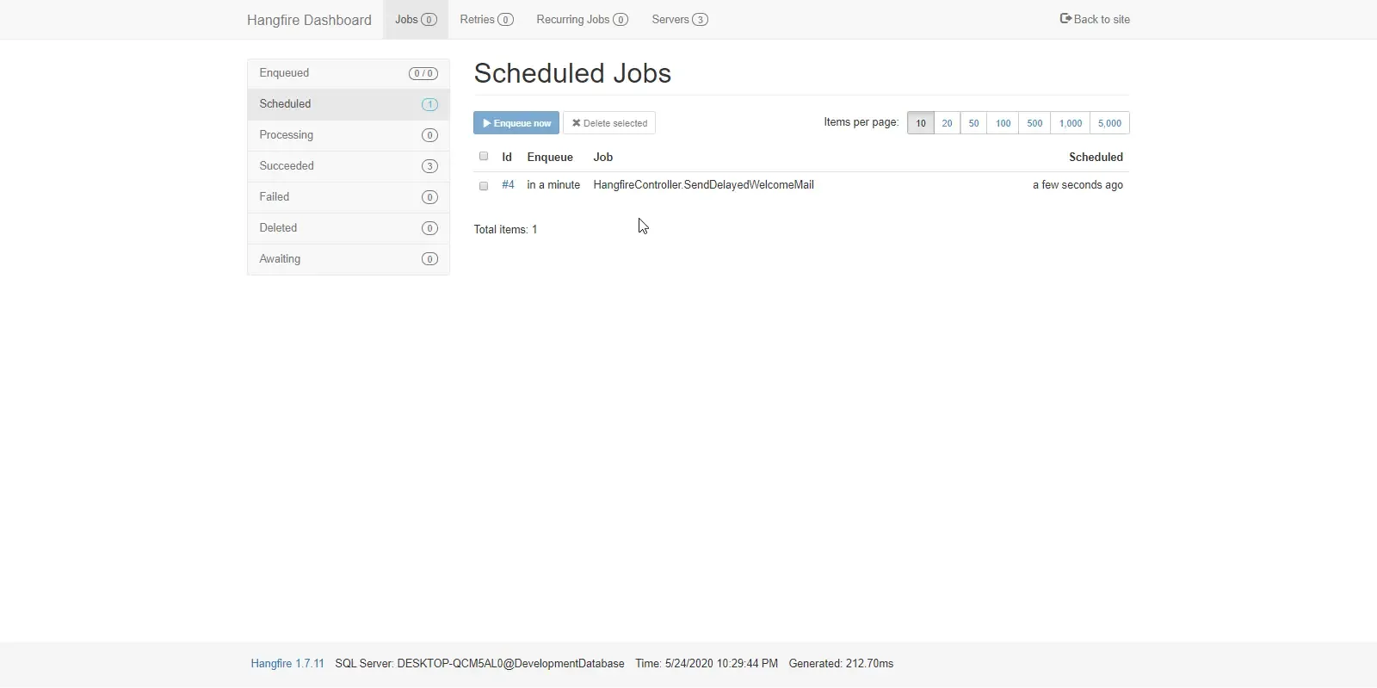Set items per page to 20
1377x688 pixels.
pyautogui.click(x=947, y=123)
